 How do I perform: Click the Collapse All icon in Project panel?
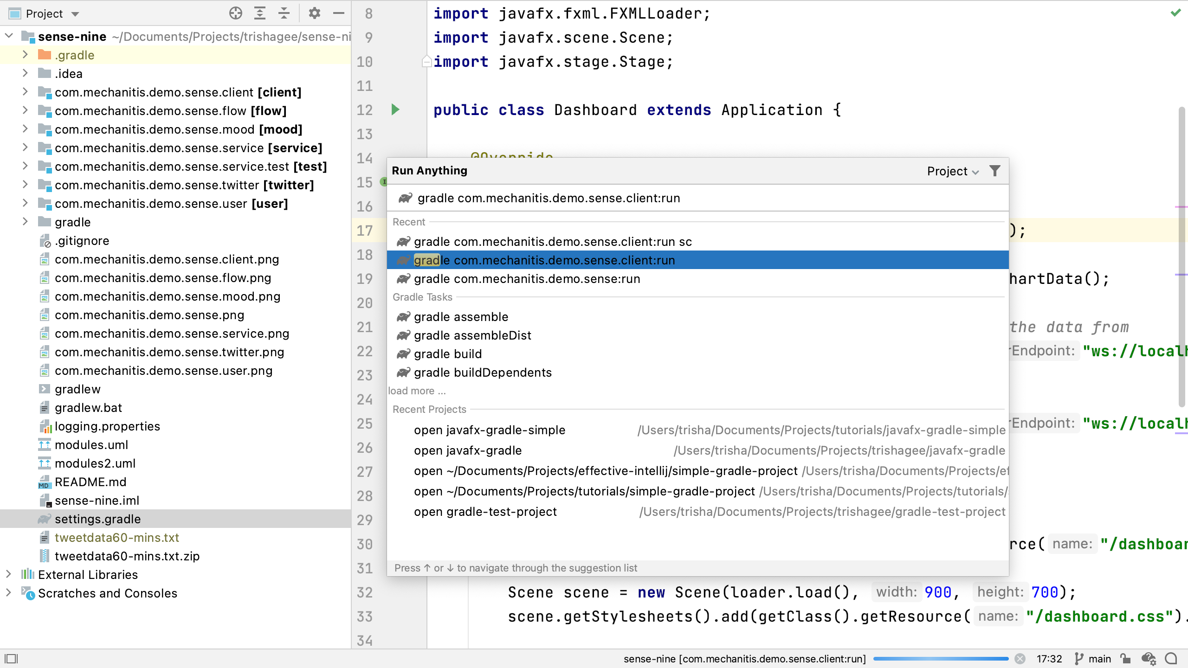(x=284, y=13)
